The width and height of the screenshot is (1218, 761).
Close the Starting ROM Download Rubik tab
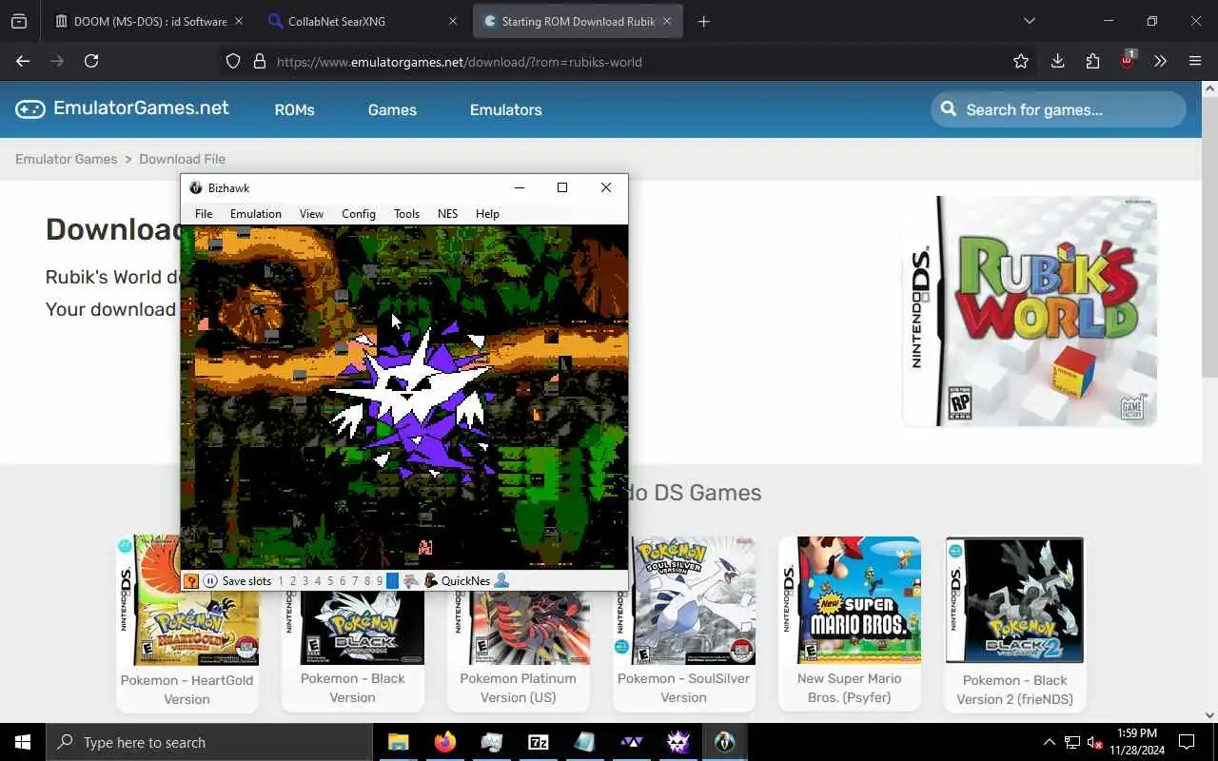click(667, 21)
